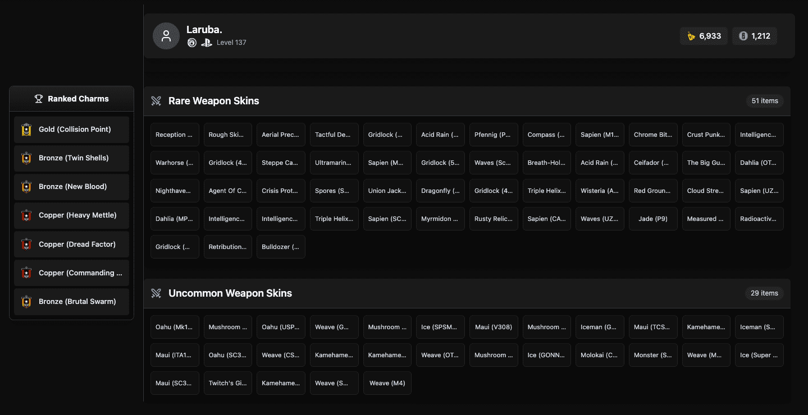Click the coin icon beside 1,212

pos(743,36)
